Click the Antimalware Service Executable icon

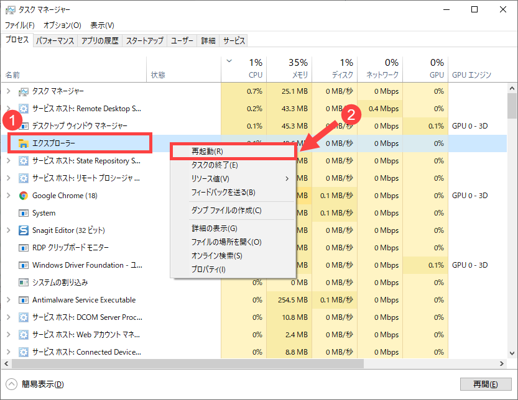pyautogui.click(x=22, y=300)
